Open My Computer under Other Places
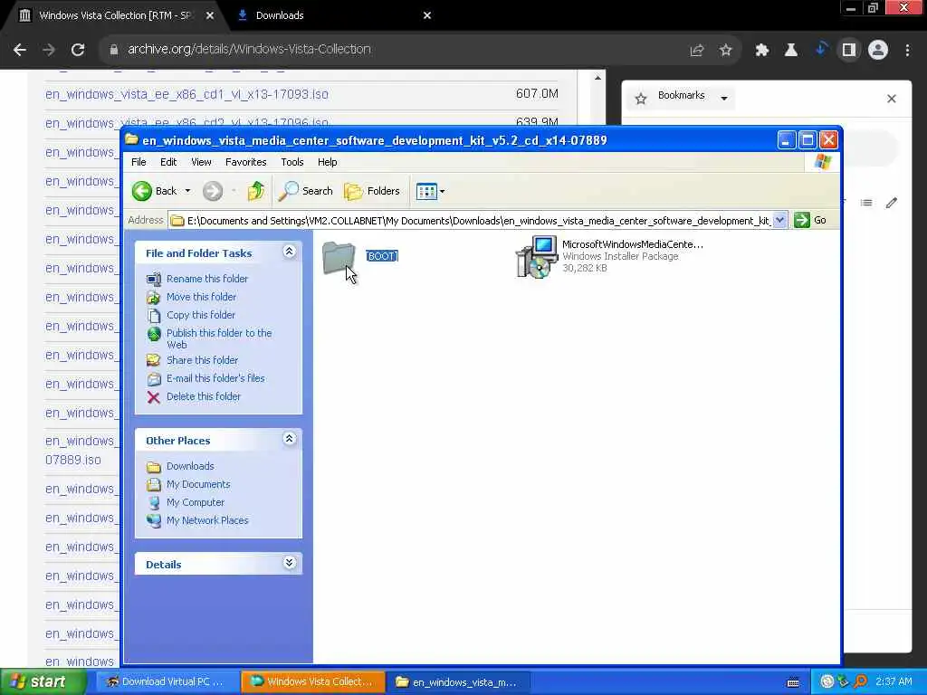 click(196, 502)
